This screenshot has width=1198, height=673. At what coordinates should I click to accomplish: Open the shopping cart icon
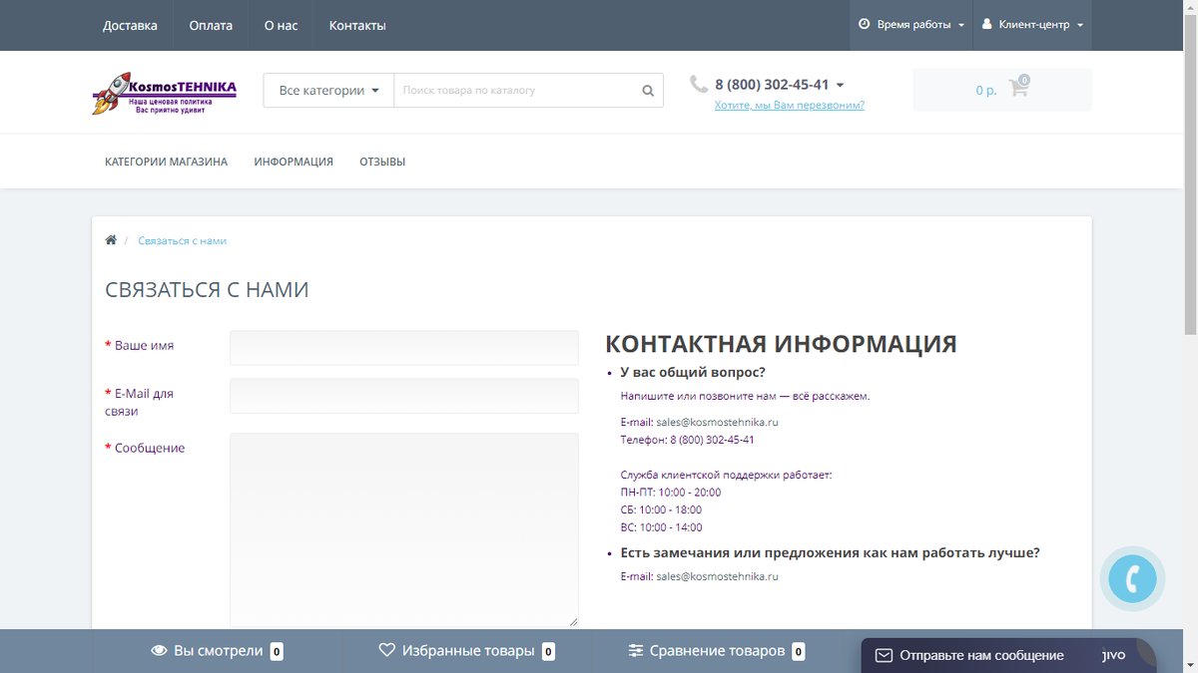point(1018,88)
